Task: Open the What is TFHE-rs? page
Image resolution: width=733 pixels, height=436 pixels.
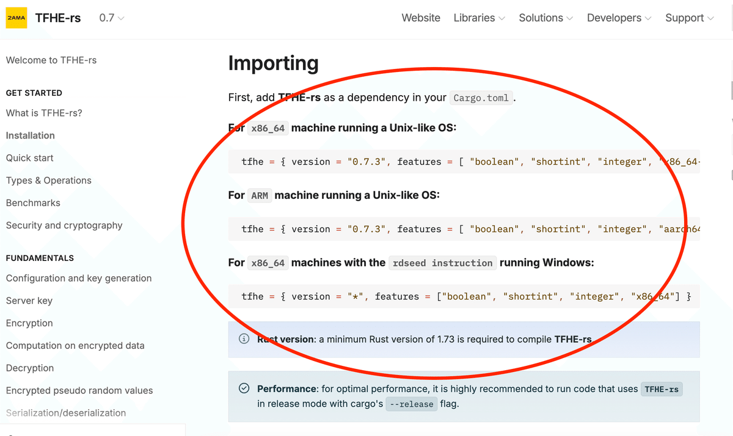Action: click(x=44, y=113)
